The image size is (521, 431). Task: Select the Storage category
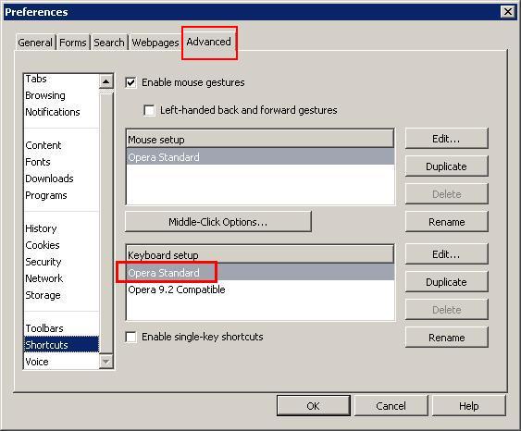(x=61, y=295)
